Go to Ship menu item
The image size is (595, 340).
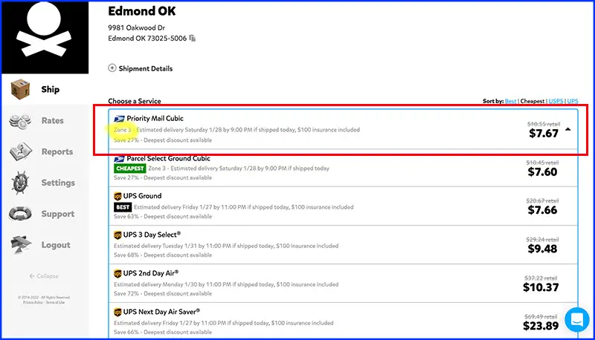(x=50, y=89)
